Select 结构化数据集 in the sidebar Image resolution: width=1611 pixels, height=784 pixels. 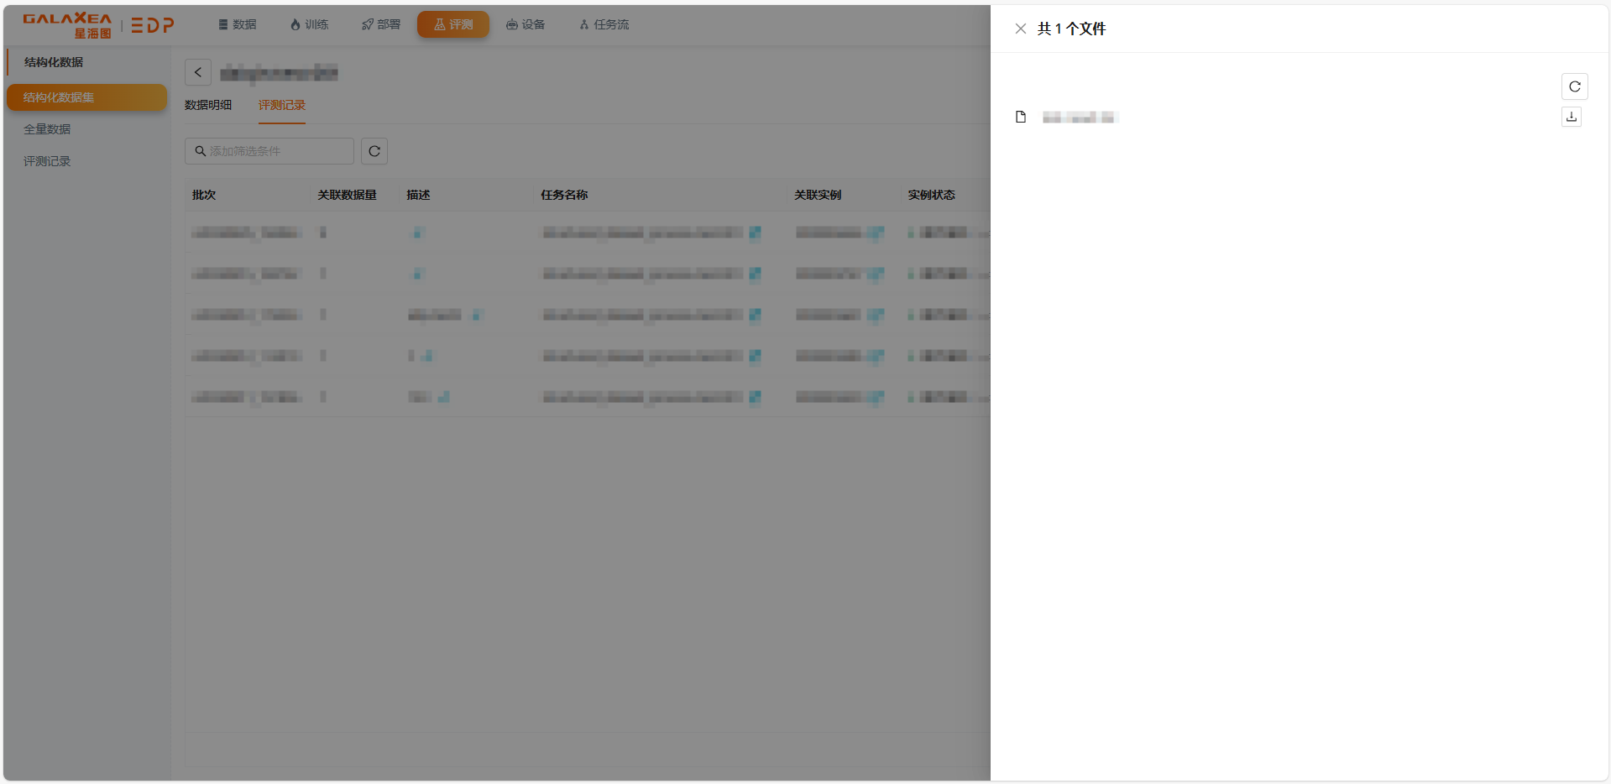pyautogui.click(x=86, y=97)
